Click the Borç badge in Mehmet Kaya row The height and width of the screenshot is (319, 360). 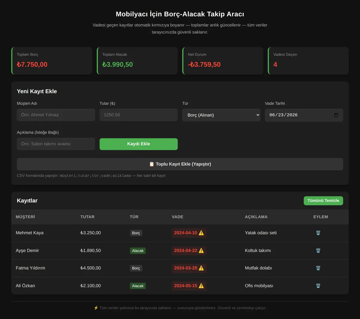click(136, 233)
